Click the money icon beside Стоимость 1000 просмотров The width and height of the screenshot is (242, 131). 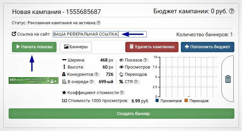pos(64,101)
